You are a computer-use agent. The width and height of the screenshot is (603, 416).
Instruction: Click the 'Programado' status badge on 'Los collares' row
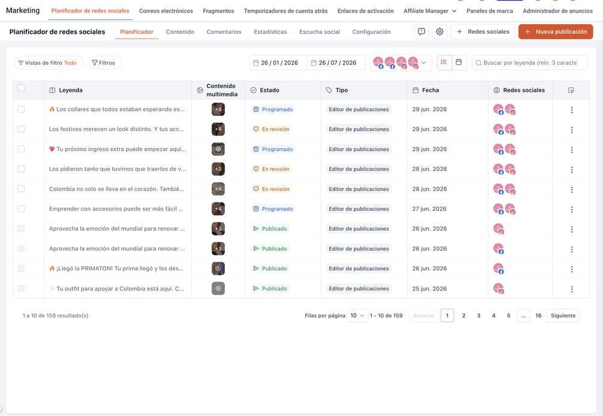[x=273, y=109]
